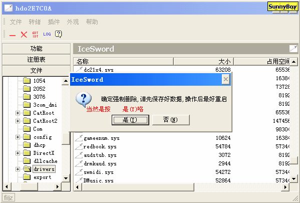Click folder tree scroll left arrow
The image size is (300, 203).
(7, 186)
